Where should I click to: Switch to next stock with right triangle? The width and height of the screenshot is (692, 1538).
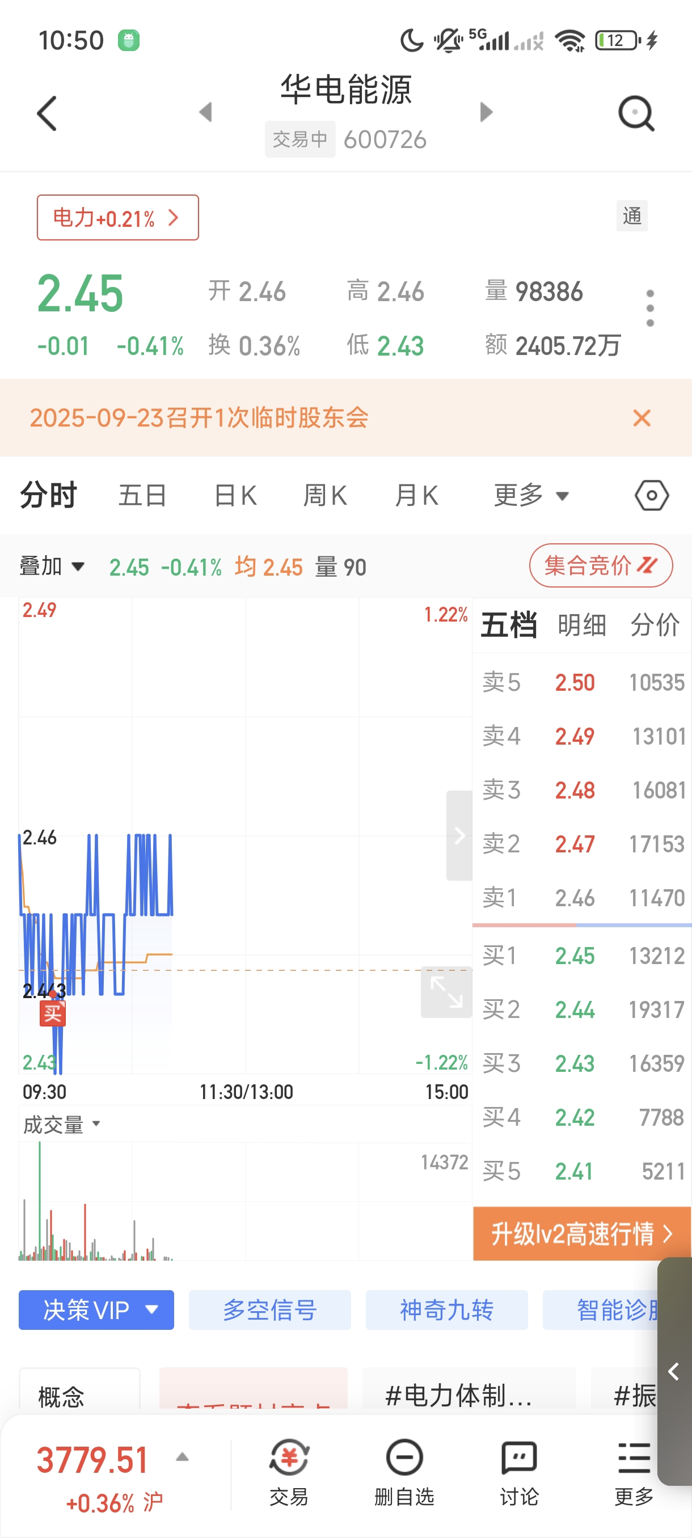(x=487, y=112)
